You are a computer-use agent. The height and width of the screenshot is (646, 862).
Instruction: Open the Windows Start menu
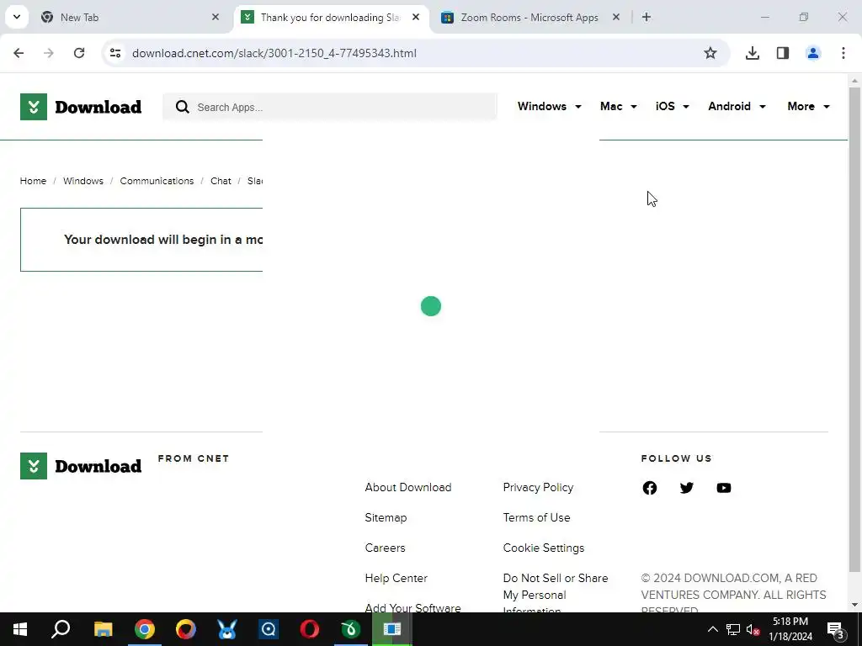(20, 629)
